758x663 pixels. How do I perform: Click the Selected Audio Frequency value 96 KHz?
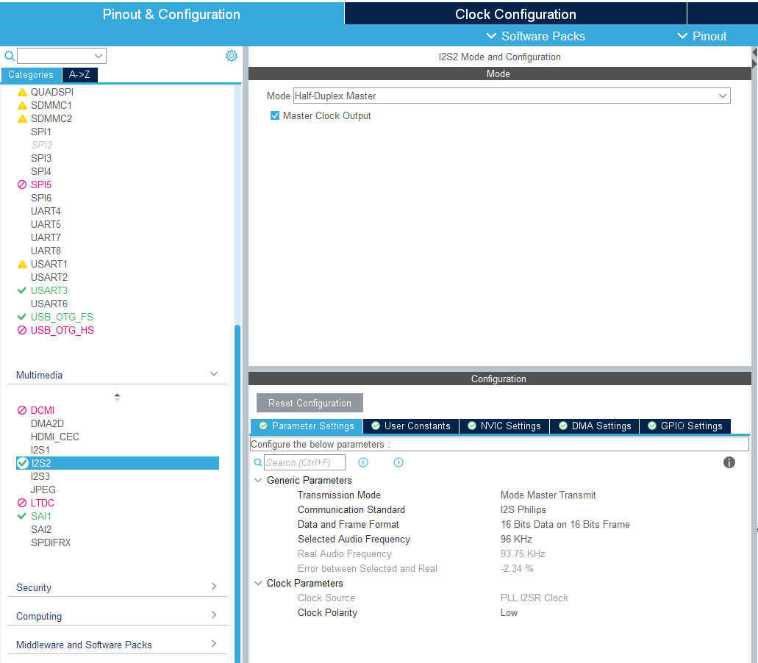pos(516,540)
